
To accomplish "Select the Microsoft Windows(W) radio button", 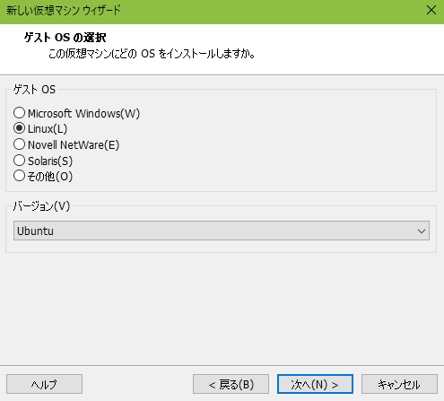I will (x=19, y=113).
